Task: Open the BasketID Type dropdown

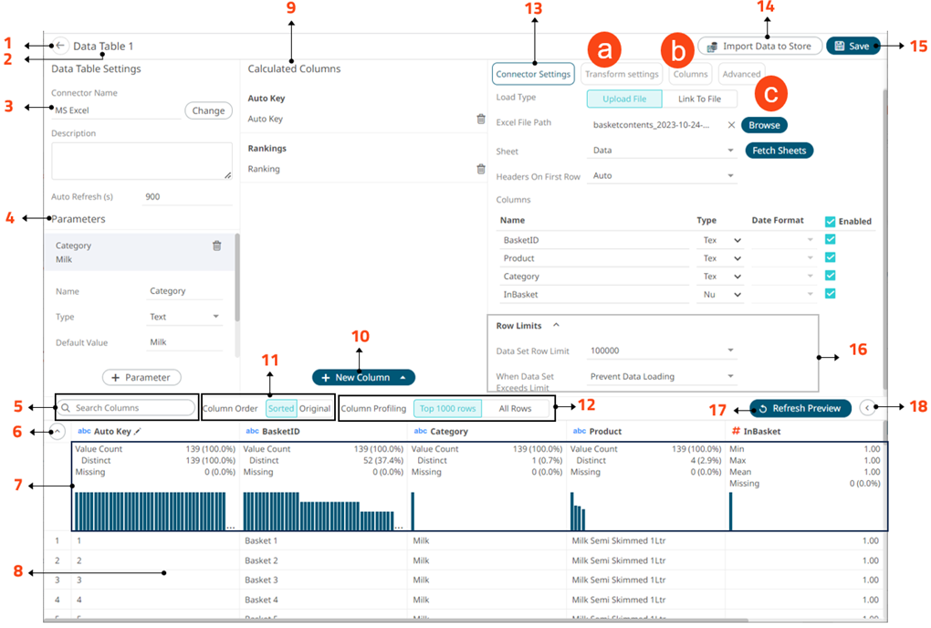Action: coord(721,240)
